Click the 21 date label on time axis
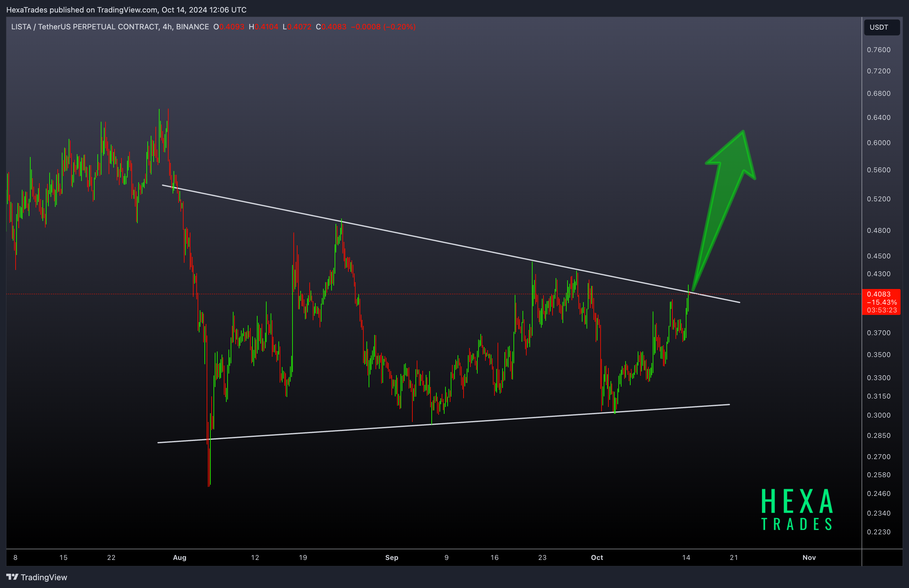The image size is (909, 588). point(734,558)
